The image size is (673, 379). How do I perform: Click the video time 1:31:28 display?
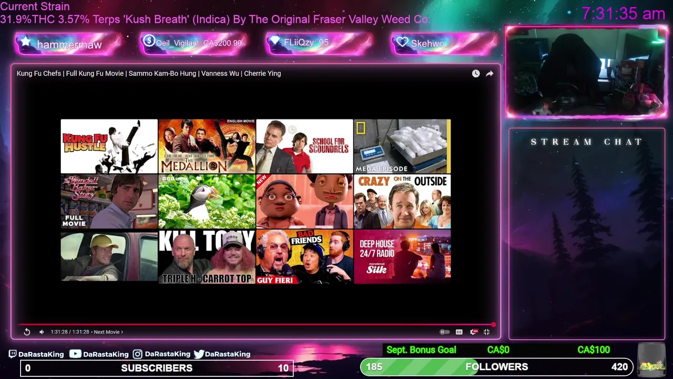(70, 332)
